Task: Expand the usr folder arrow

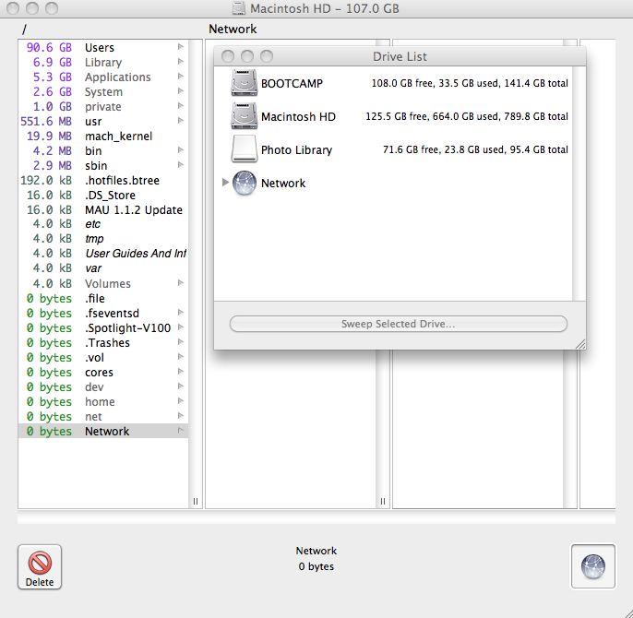Action: [181, 121]
